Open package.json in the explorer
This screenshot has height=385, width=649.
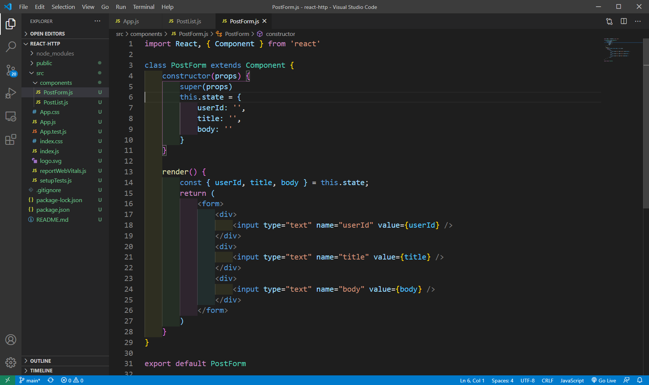[65, 210]
